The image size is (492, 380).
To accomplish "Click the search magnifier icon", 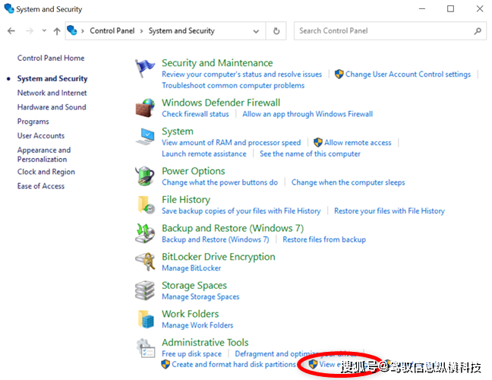I will (x=478, y=30).
